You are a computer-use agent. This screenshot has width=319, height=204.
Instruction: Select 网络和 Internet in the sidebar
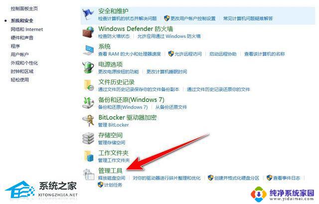click(x=27, y=29)
